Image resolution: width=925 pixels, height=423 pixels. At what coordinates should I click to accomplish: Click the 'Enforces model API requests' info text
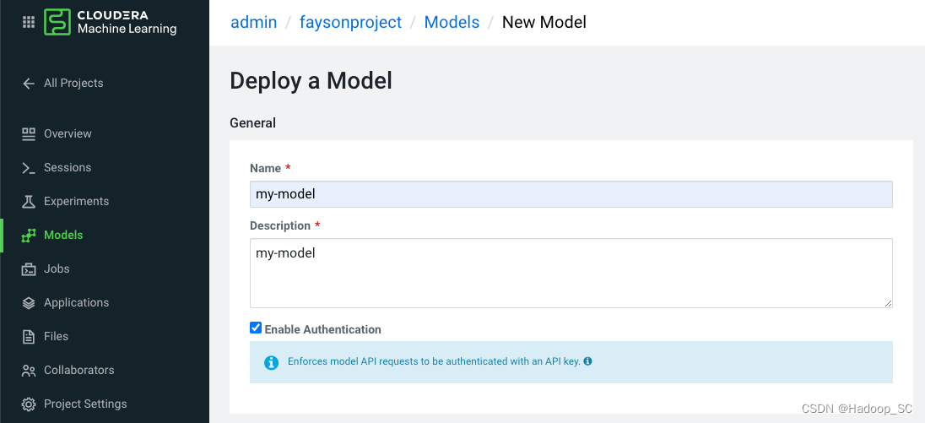point(434,361)
